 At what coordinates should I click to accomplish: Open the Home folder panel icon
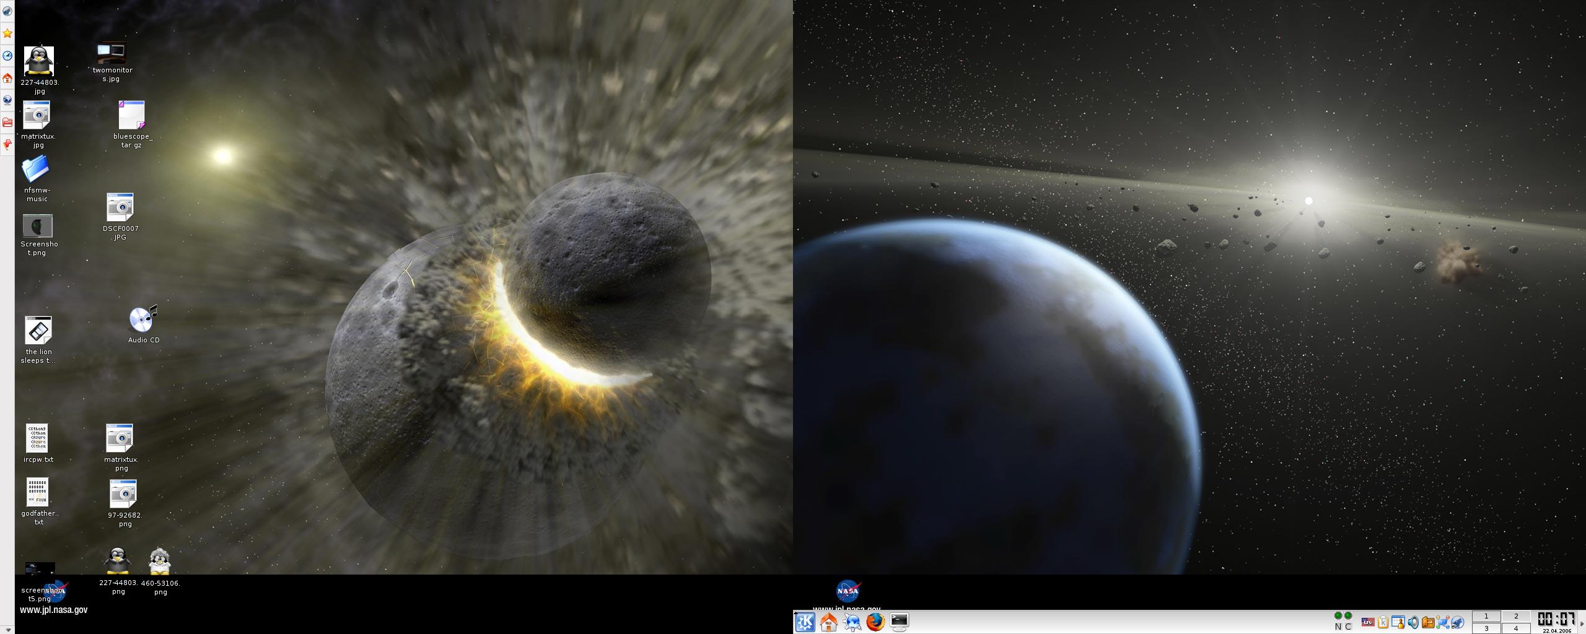tap(828, 622)
